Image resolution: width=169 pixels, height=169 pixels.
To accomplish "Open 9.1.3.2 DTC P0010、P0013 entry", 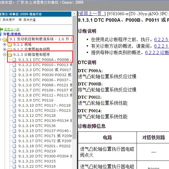I will click(45, 65).
